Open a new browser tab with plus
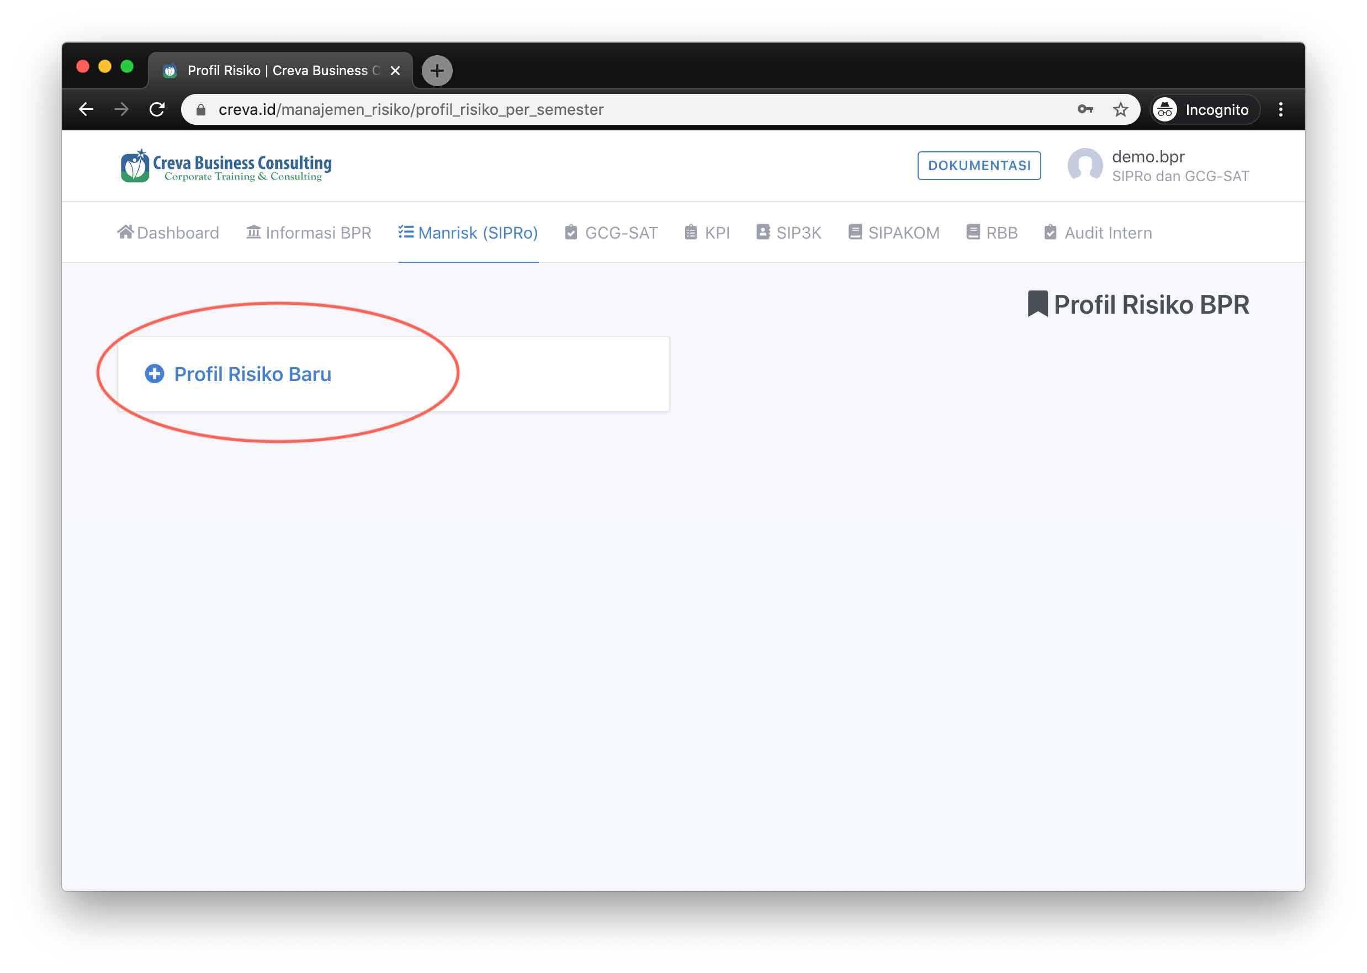Screen dimensions: 1367x973 point(437,71)
